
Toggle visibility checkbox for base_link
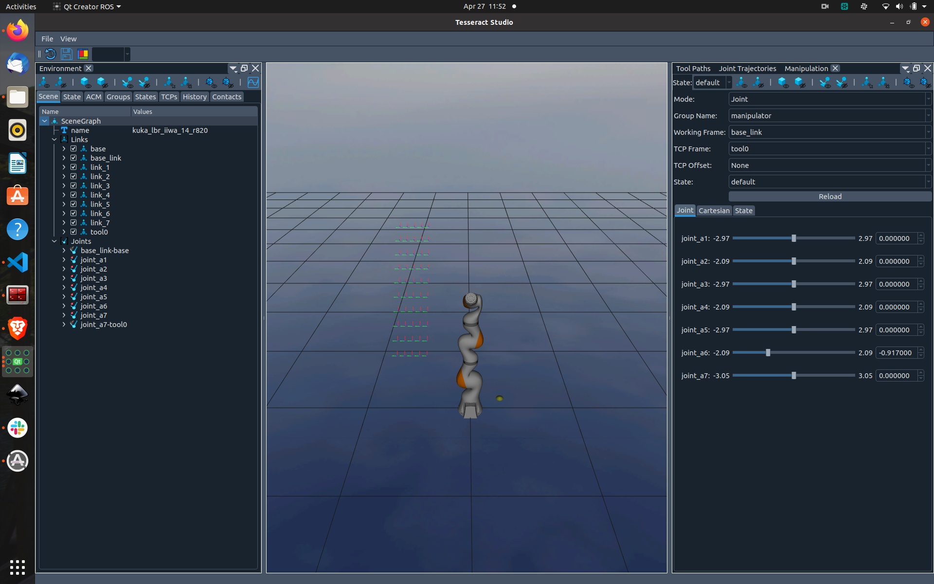point(73,158)
